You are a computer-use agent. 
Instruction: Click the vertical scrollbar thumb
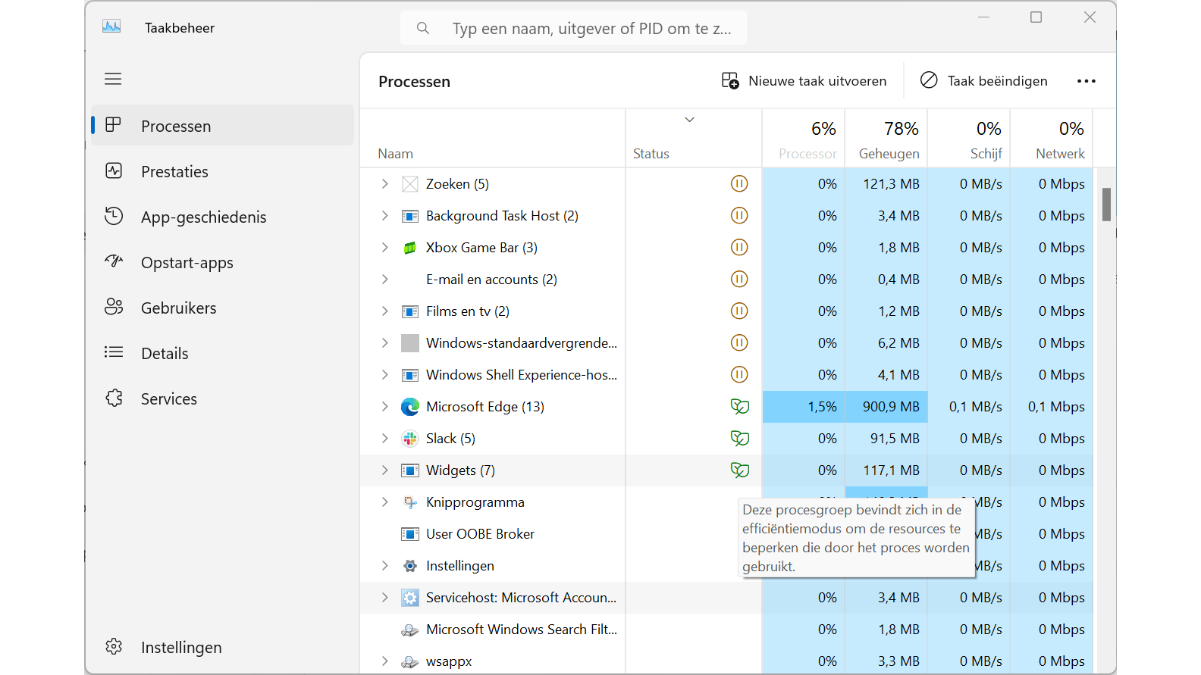tap(1106, 205)
